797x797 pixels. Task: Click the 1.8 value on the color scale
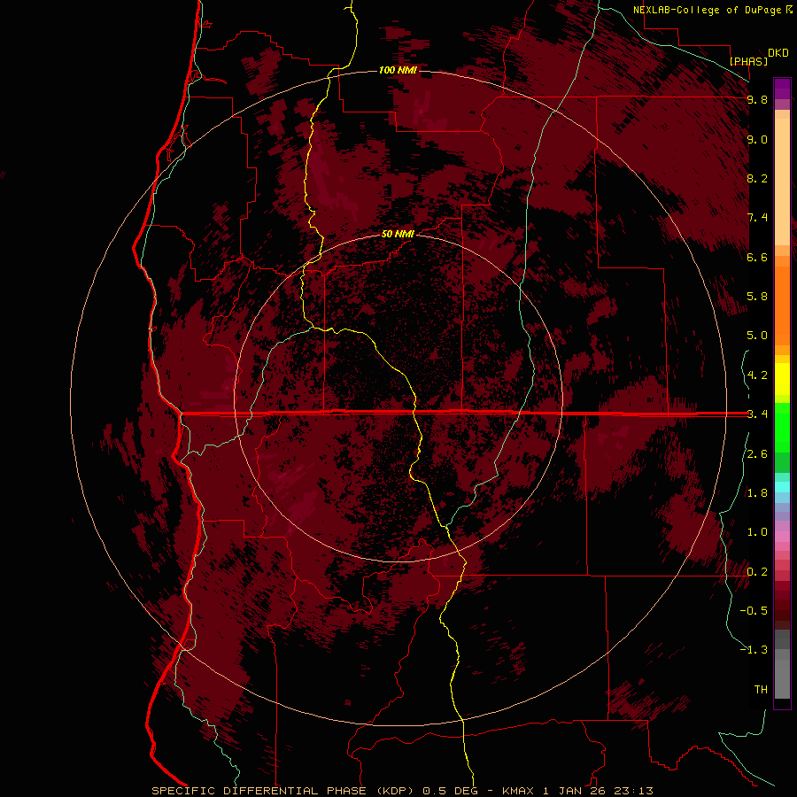click(x=757, y=493)
